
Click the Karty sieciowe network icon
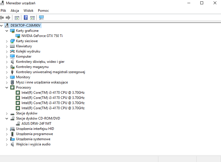[12, 41]
